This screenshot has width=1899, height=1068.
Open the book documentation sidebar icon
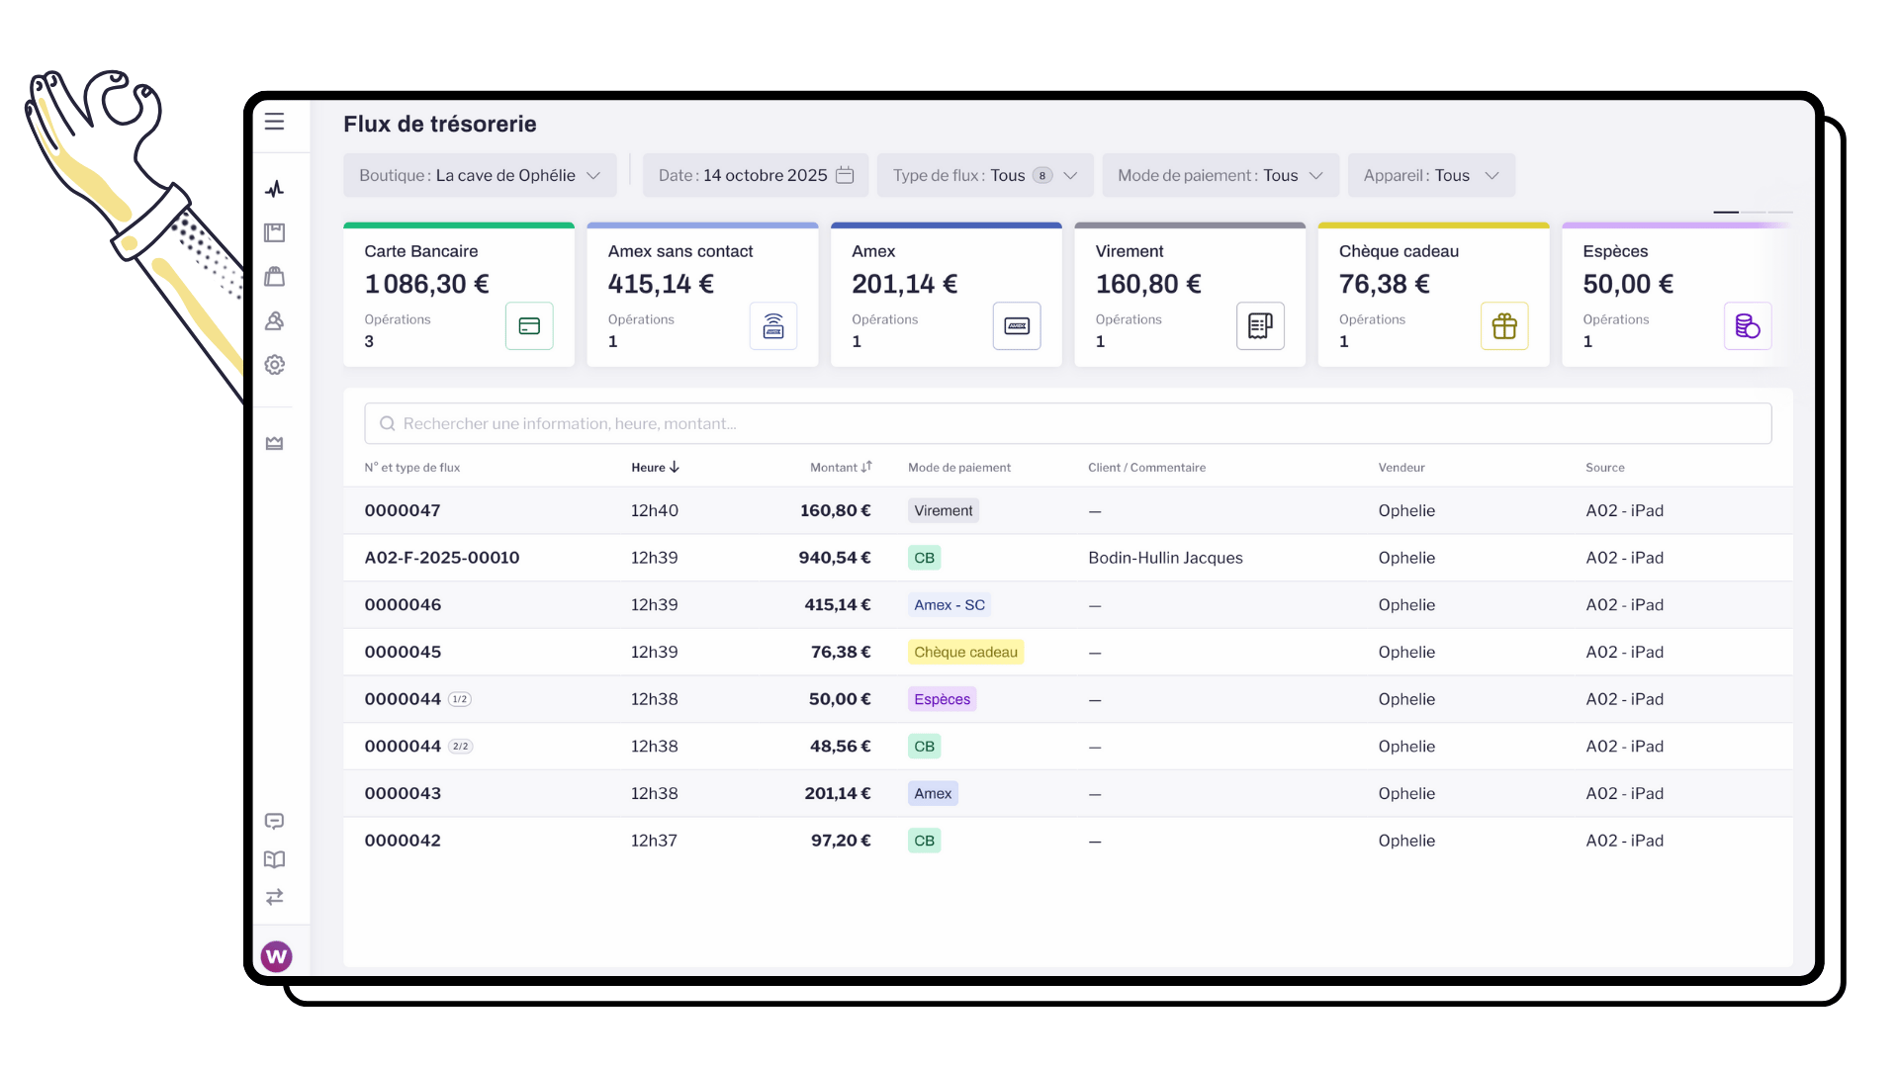click(274, 859)
